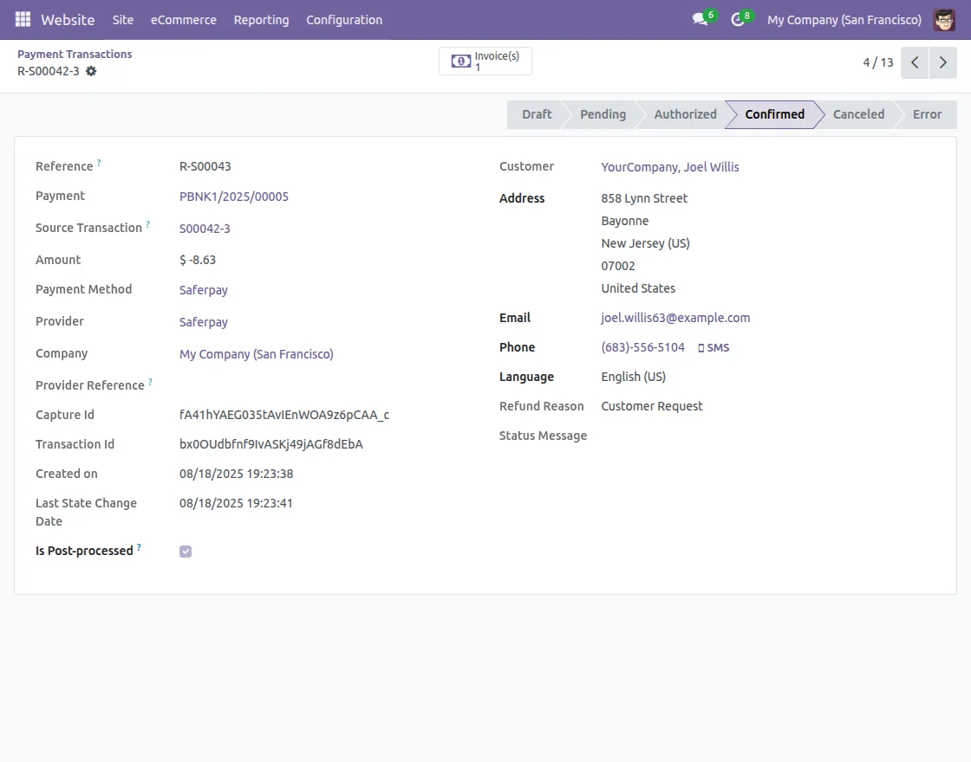Open the gear actions menu beside R-S00042-3
Image resolution: width=971 pixels, height=762 pixels.
pyautogui.click(x=91, y=71)
